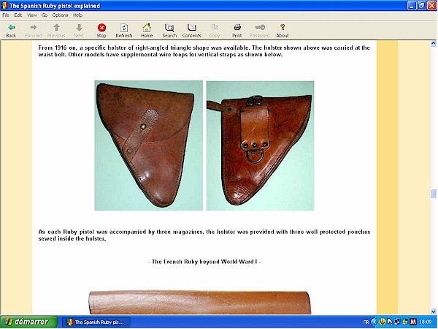Open the About question mark icon

point(283,30)
